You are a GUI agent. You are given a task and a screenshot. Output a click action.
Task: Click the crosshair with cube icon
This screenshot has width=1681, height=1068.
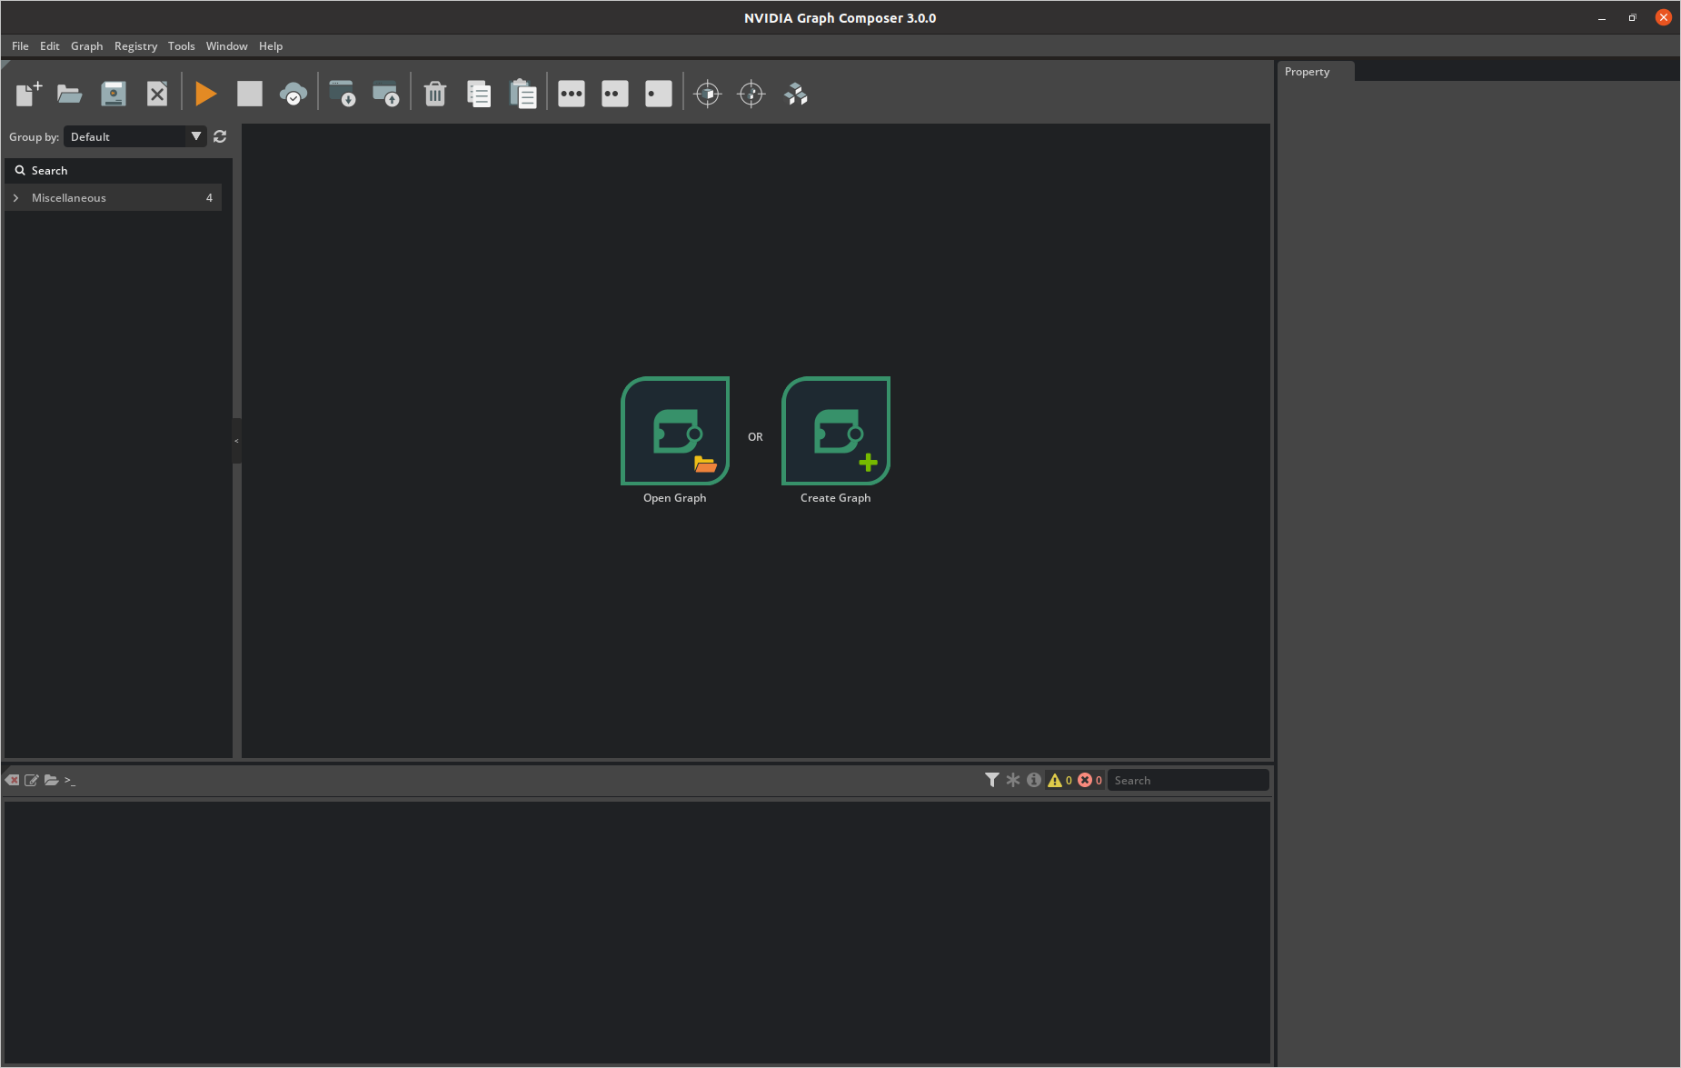tap(708, 94)
